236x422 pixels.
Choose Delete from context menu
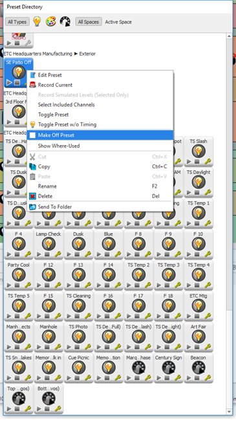pyautogui.click(x=100, y=196)
